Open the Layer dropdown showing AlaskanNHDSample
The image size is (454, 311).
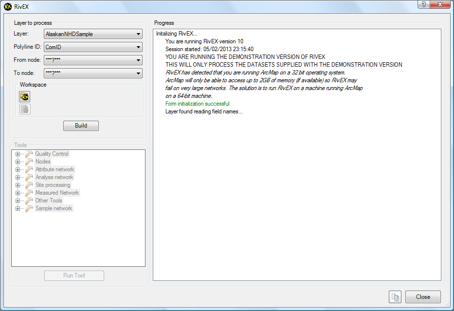point(93,34)
